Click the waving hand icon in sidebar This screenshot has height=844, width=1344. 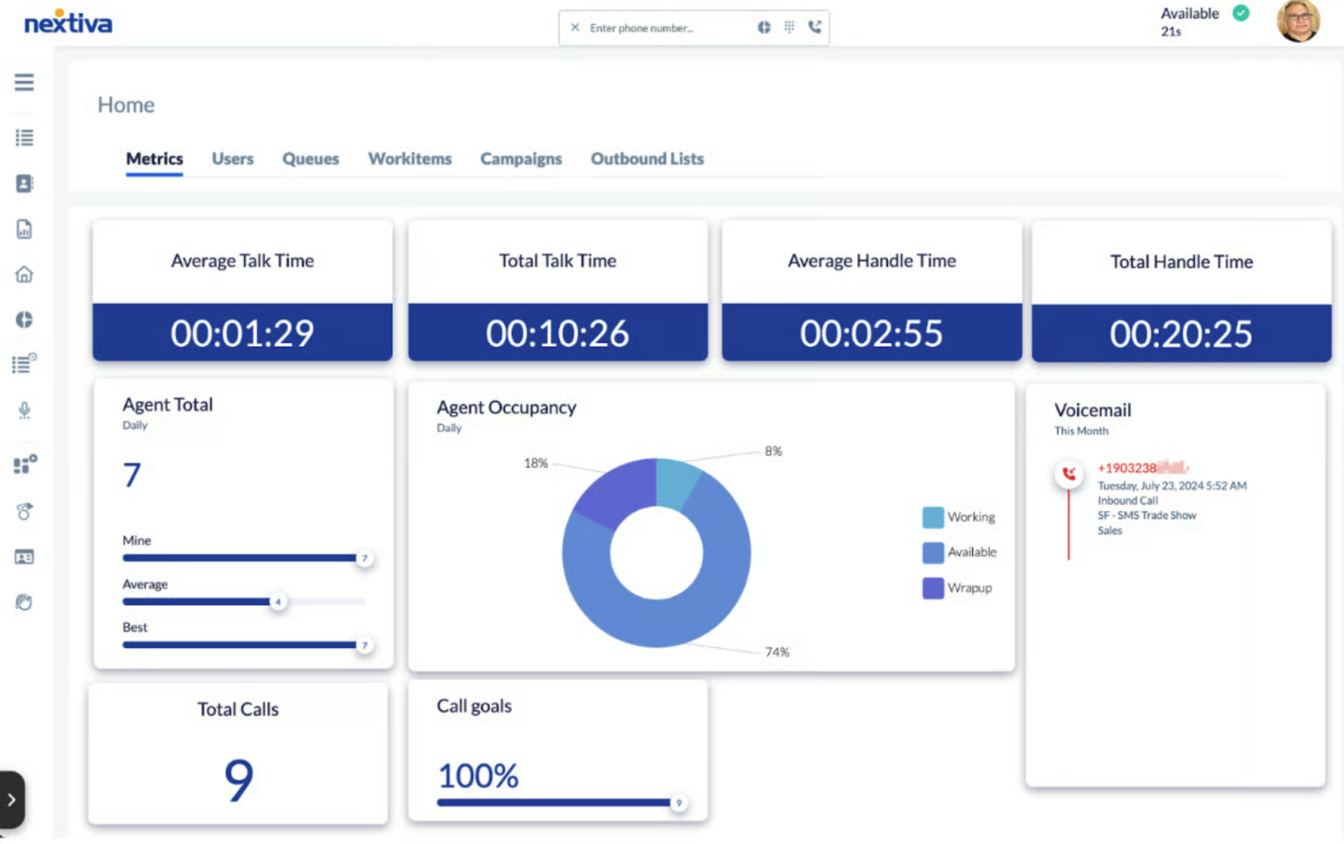[24, 602]
